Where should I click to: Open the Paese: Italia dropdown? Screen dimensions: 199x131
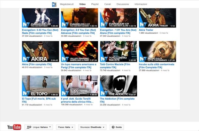[66, 127]
